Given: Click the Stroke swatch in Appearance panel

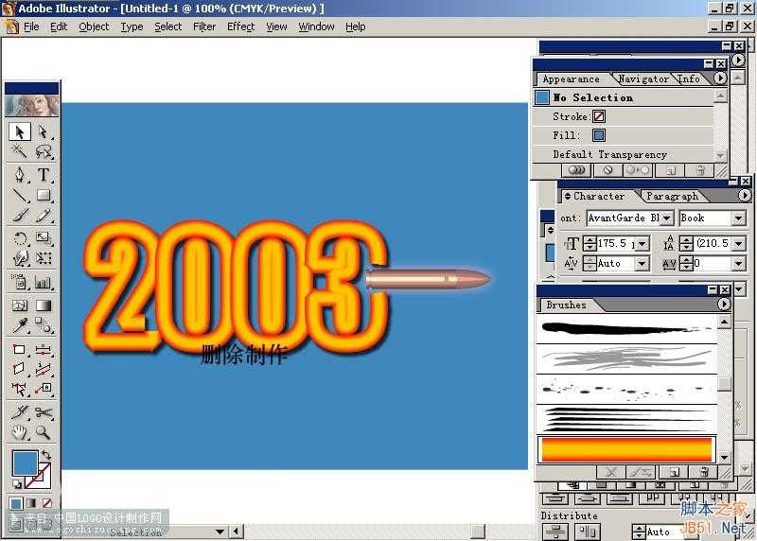Looking at the screenshot, I should [x=599, y=116].
